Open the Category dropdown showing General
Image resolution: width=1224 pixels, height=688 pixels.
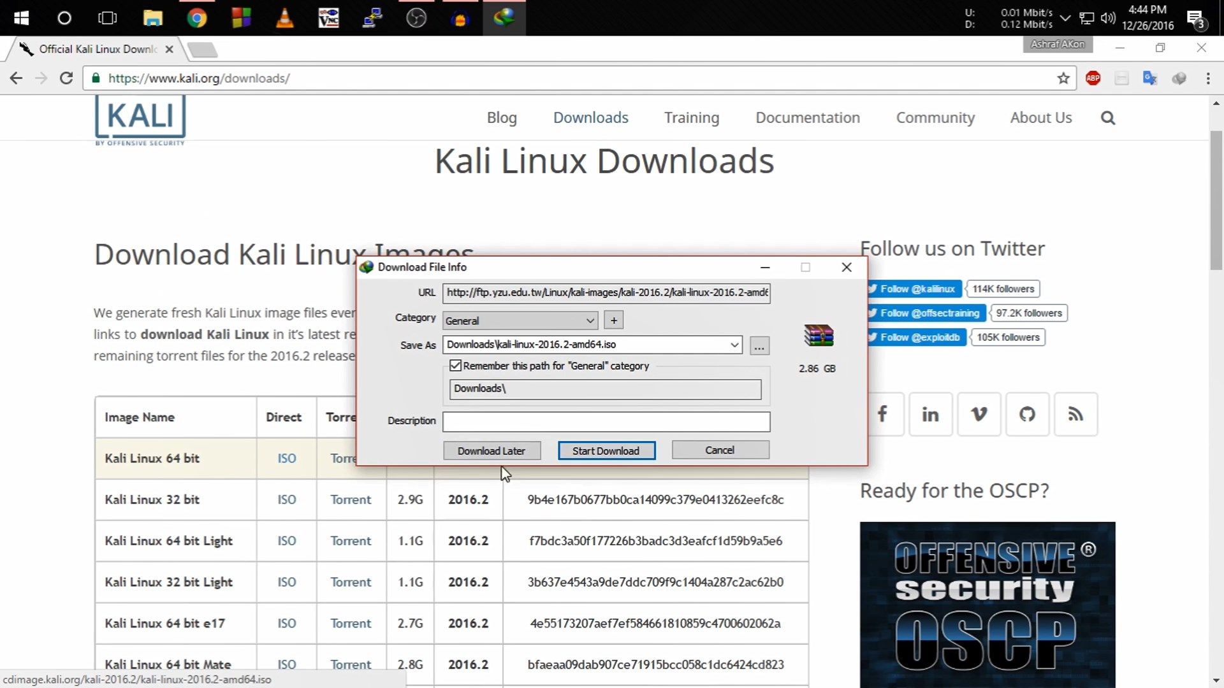click(590, 320)
